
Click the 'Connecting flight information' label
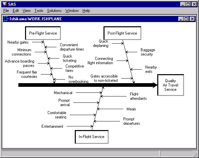[100, 61]
